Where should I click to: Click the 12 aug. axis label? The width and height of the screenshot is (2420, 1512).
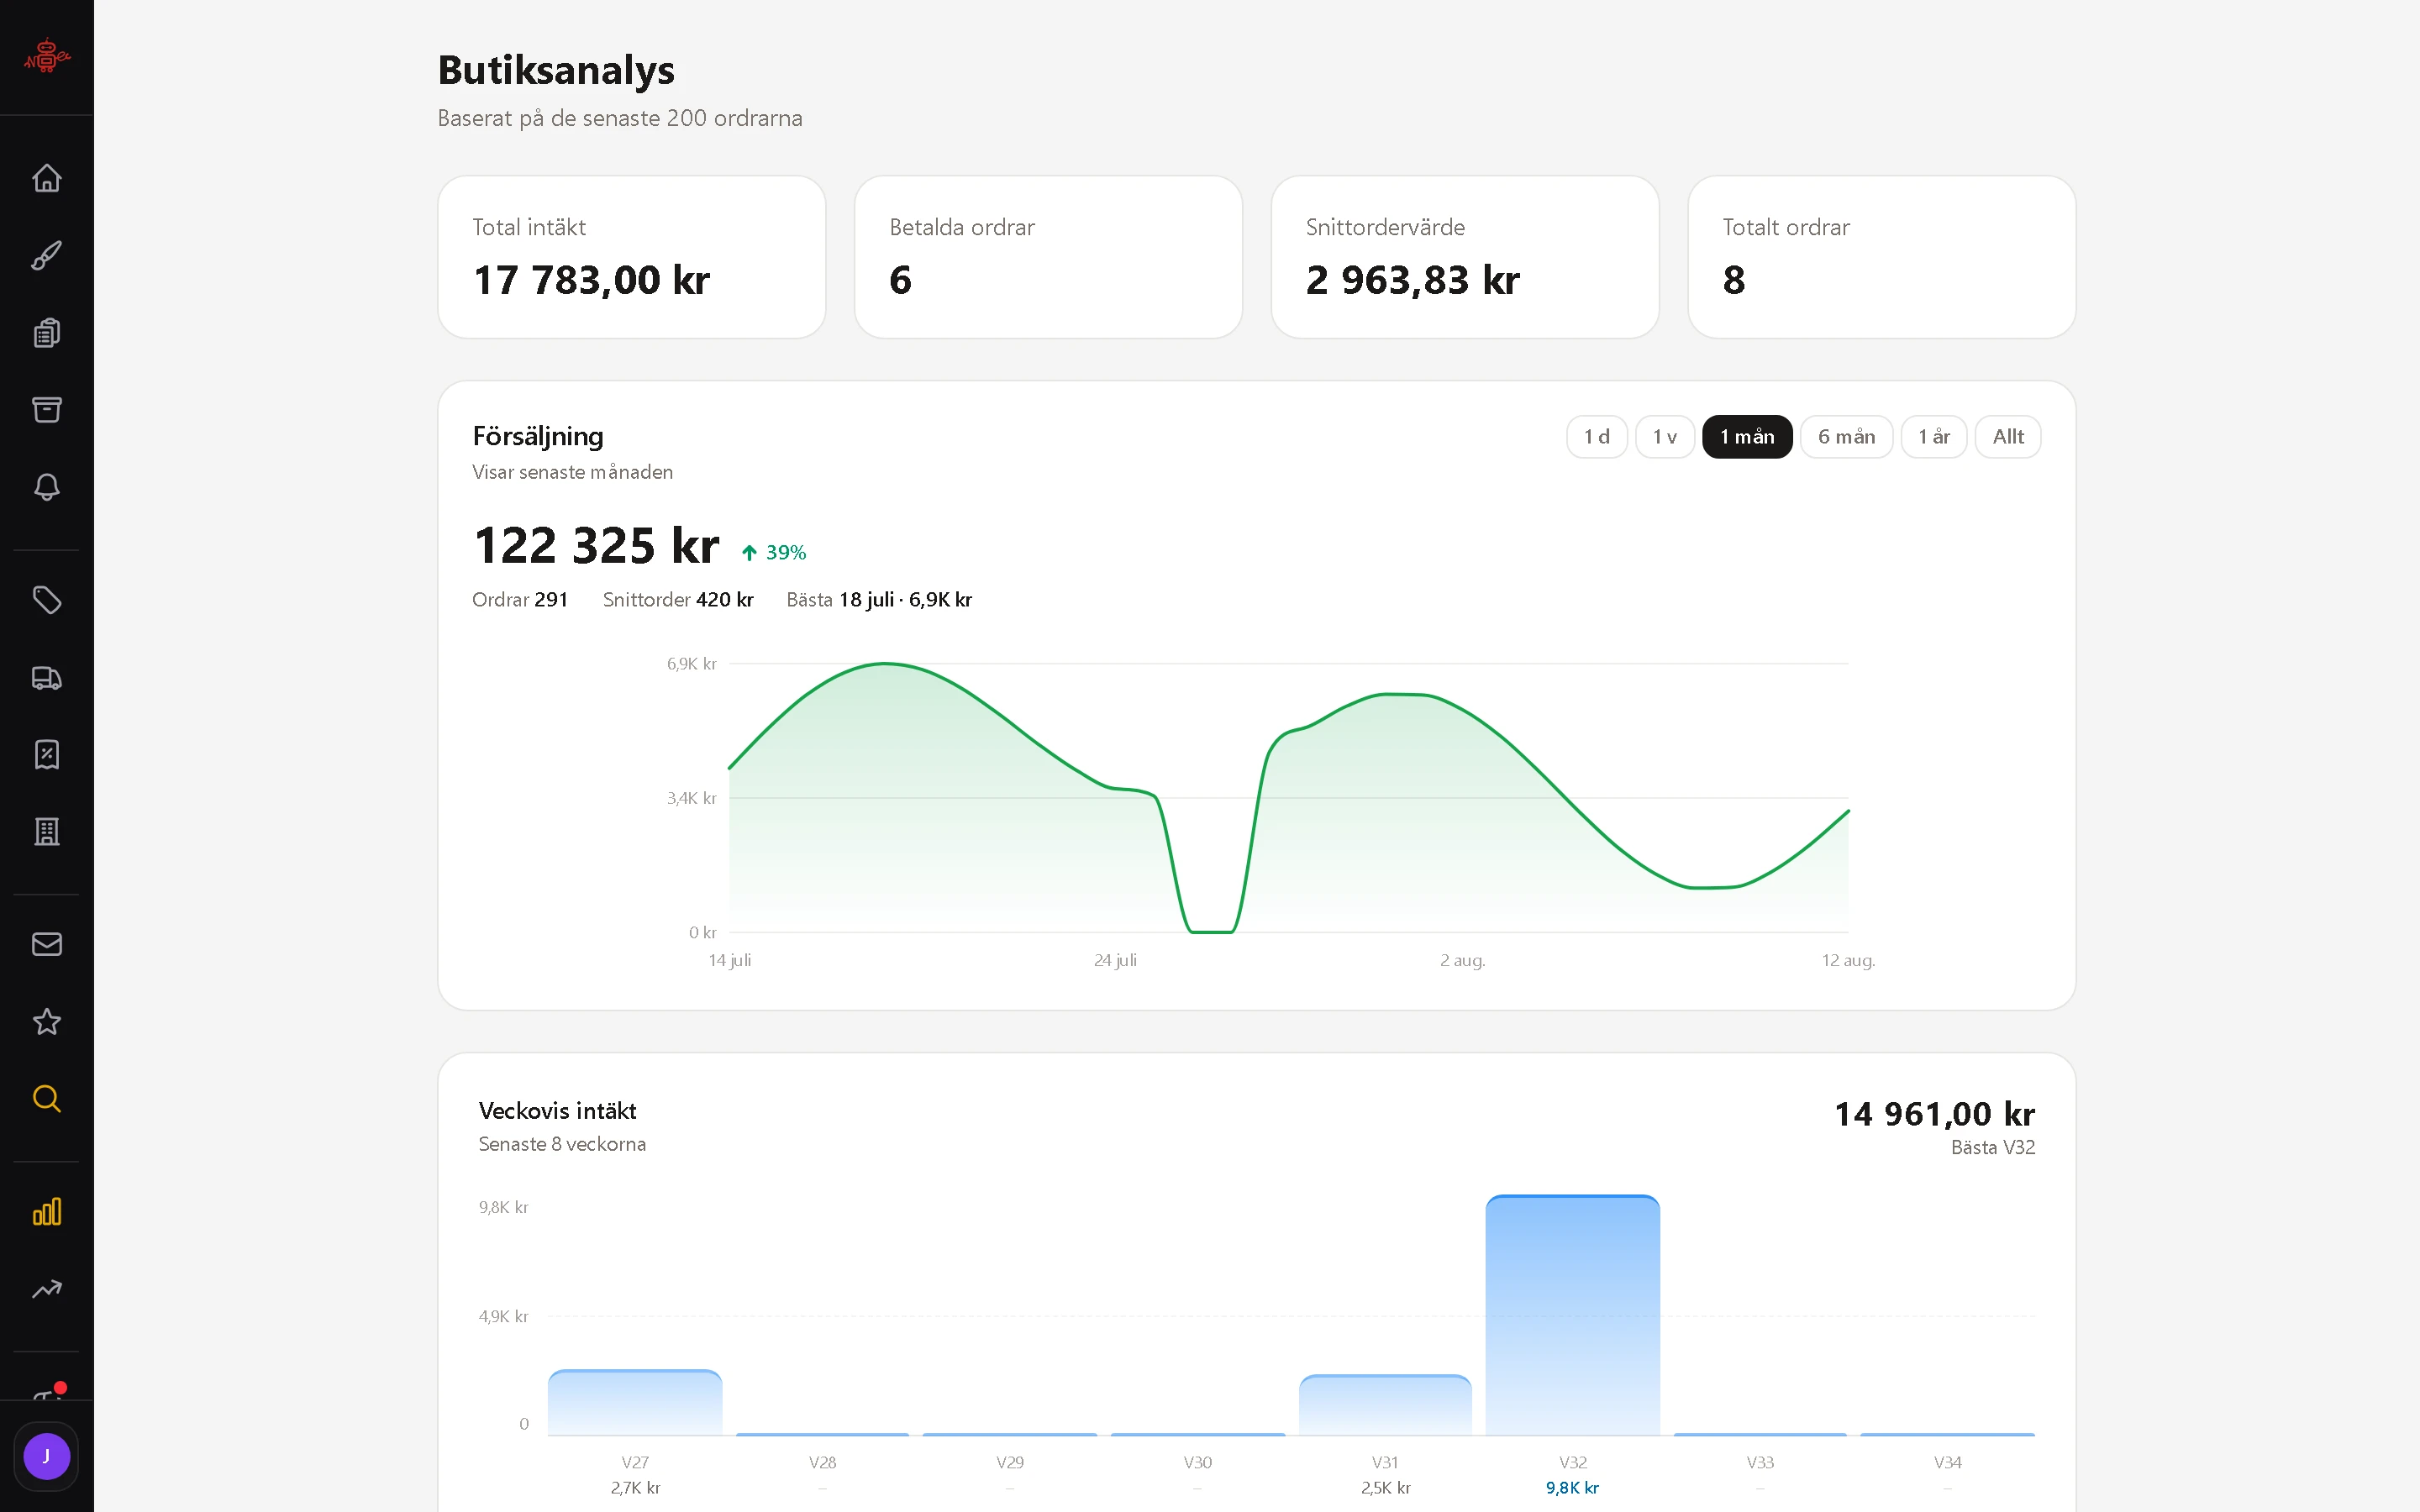coord(1848,960)
